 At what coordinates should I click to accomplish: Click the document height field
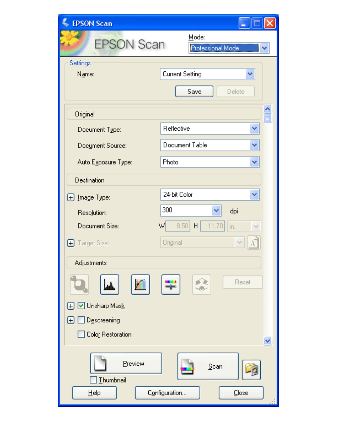pyautogui.click(x=212, y=226)
